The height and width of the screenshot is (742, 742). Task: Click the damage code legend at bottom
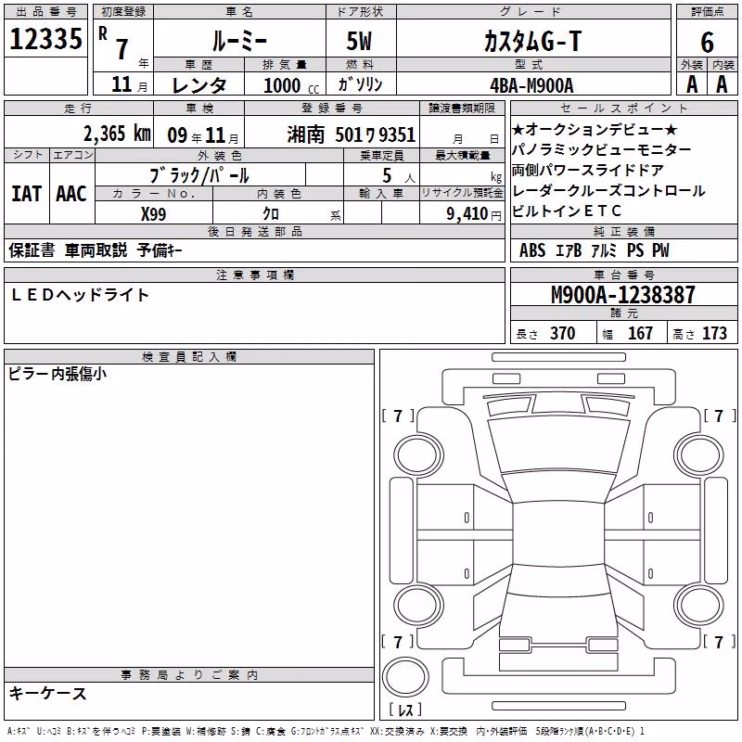pyautogui.click(x=326, y=731)
